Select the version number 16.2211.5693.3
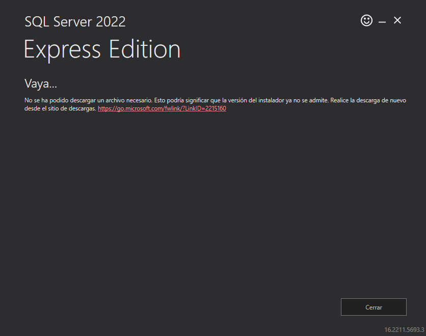The height and width of the screenshot is (336, 426). pyautogui.click(x=404, y=330)
